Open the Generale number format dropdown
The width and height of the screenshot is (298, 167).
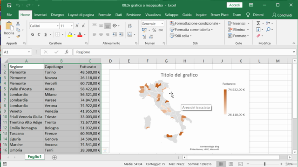(162, 24)
